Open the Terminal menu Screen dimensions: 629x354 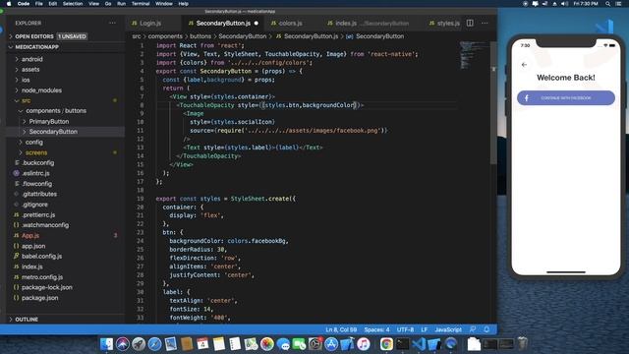(141, 4)
